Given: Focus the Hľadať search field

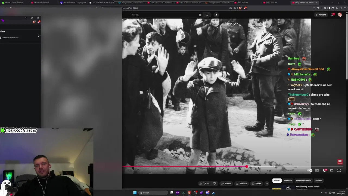Looking at the screenshot, I should 166,15.
